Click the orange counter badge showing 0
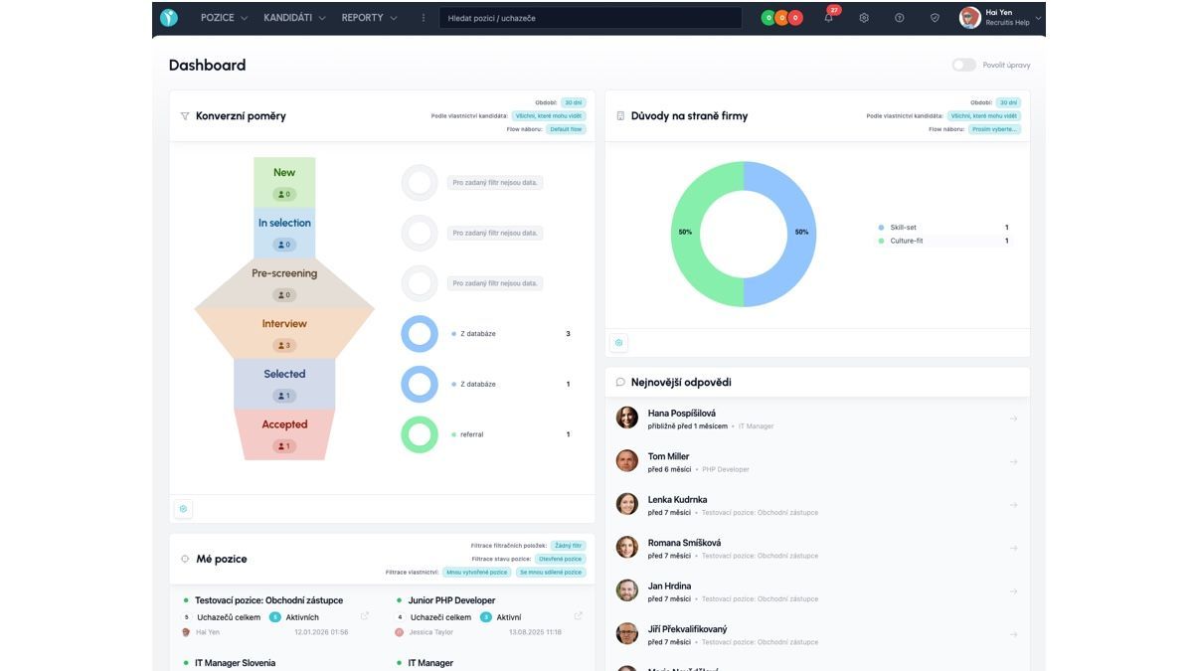This screenshot has height=671, width=1193. pyautogui.click(x=781, y=18)
